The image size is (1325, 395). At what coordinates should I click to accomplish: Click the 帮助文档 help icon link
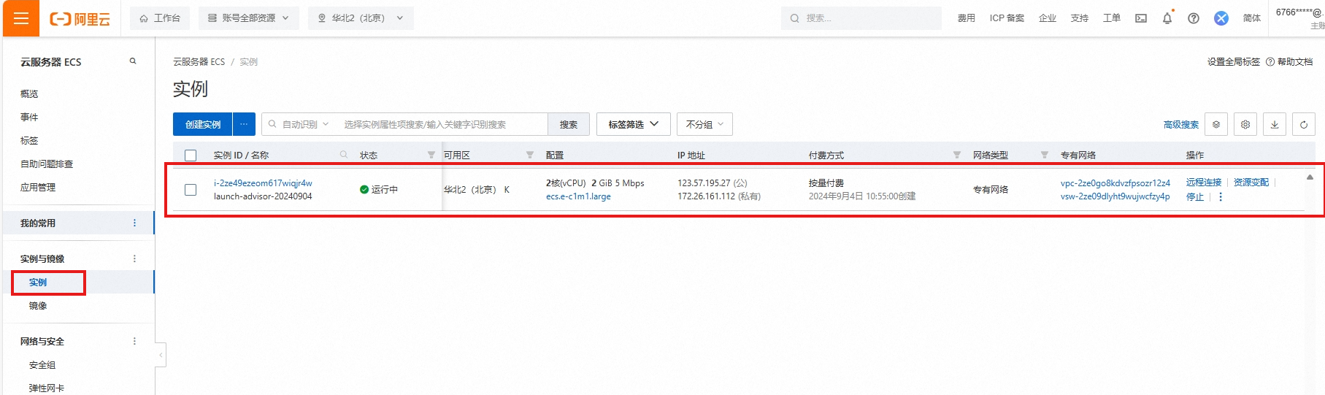click(1289, 62)
